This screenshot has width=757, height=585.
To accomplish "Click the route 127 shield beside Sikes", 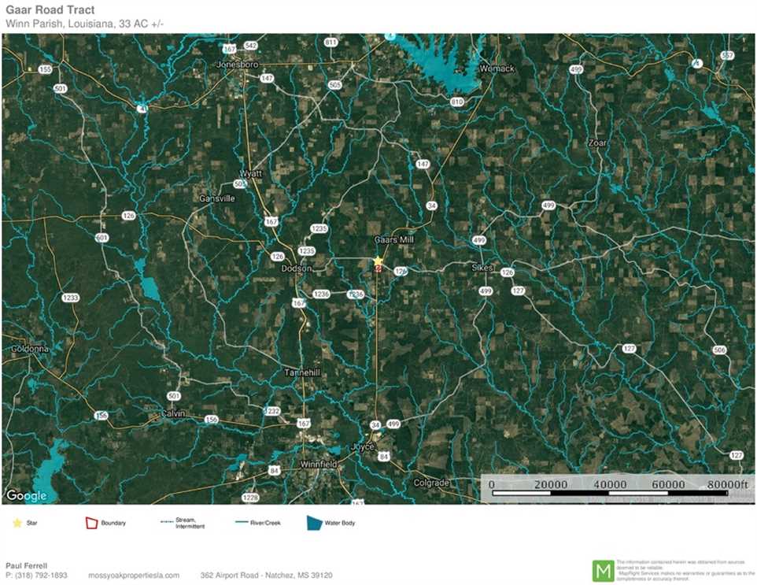I will point(518,291).
